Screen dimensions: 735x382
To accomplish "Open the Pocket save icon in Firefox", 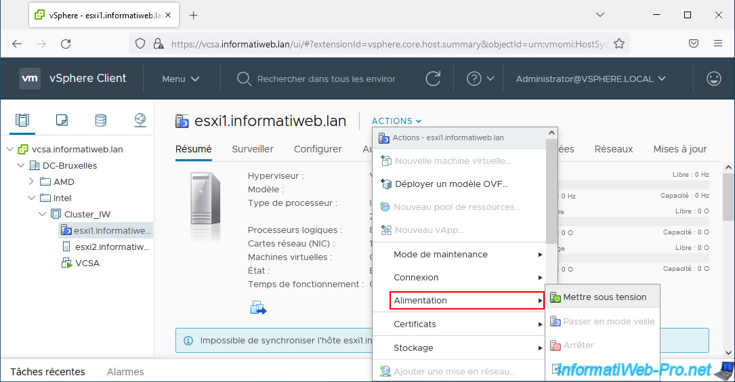I will (x=693, y=43).
